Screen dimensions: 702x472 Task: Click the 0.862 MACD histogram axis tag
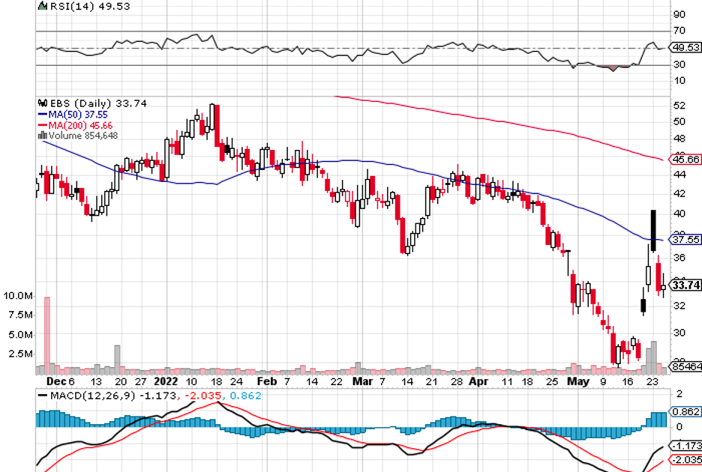pos(685,411)
